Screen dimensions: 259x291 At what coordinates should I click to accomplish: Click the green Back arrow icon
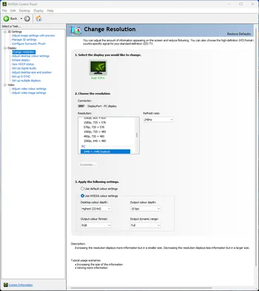click(x=6, y=19)
